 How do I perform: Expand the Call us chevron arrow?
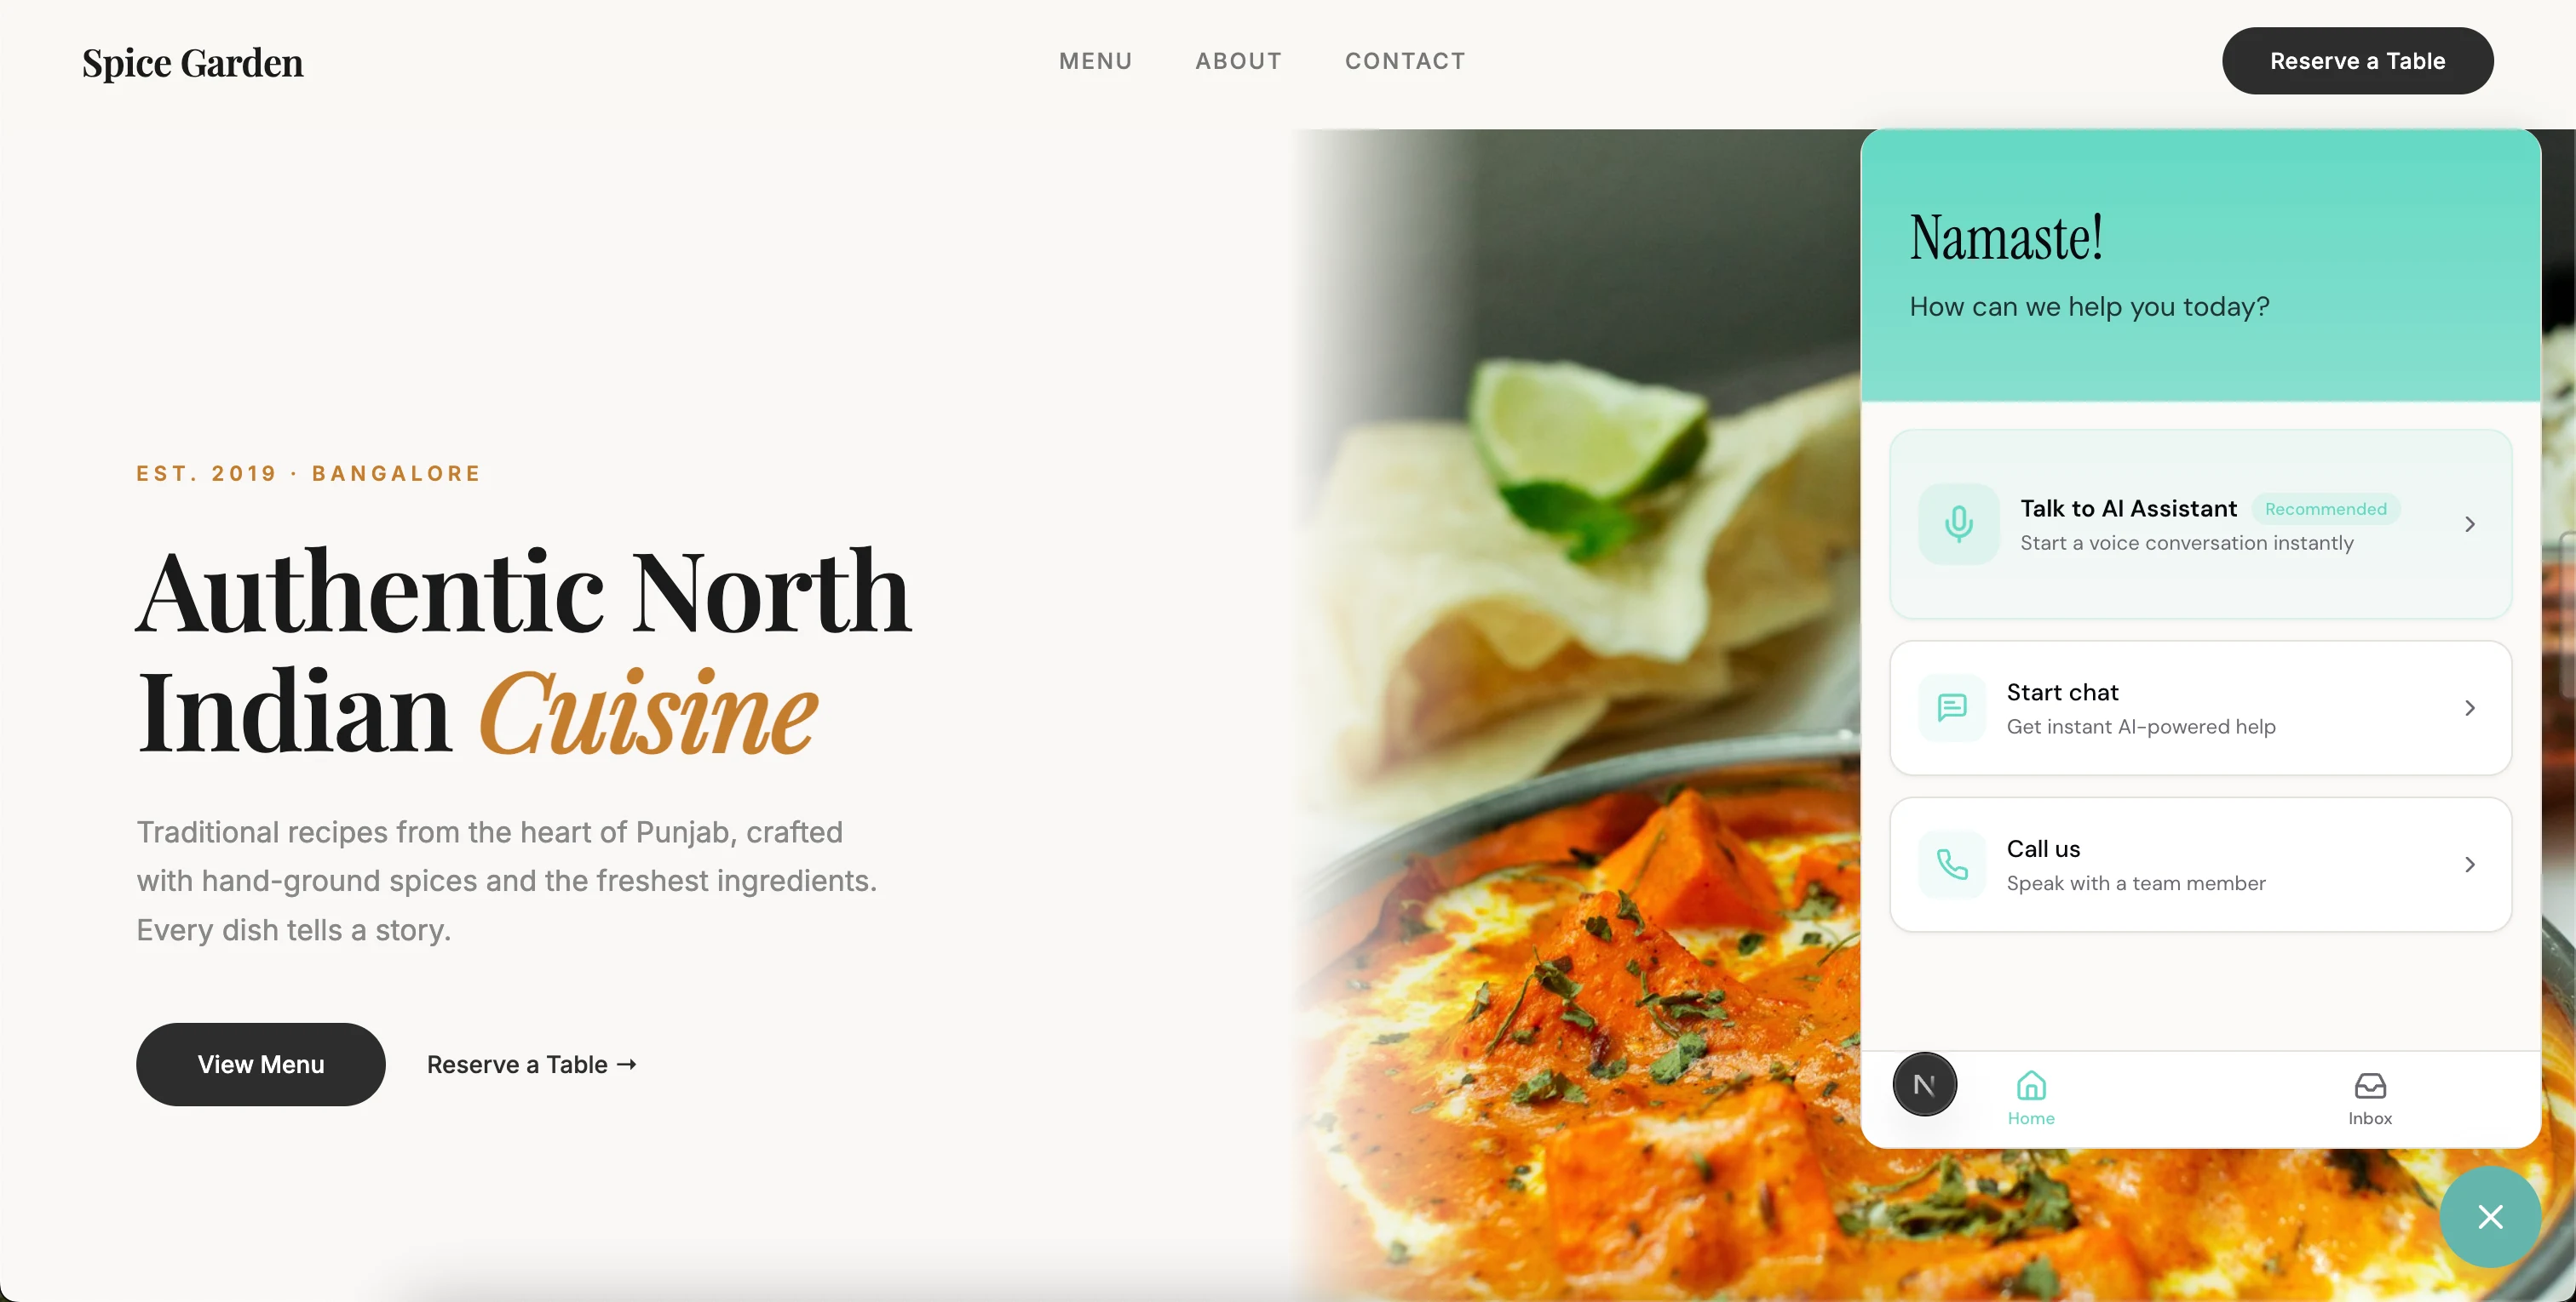(x=2470, y=865)
